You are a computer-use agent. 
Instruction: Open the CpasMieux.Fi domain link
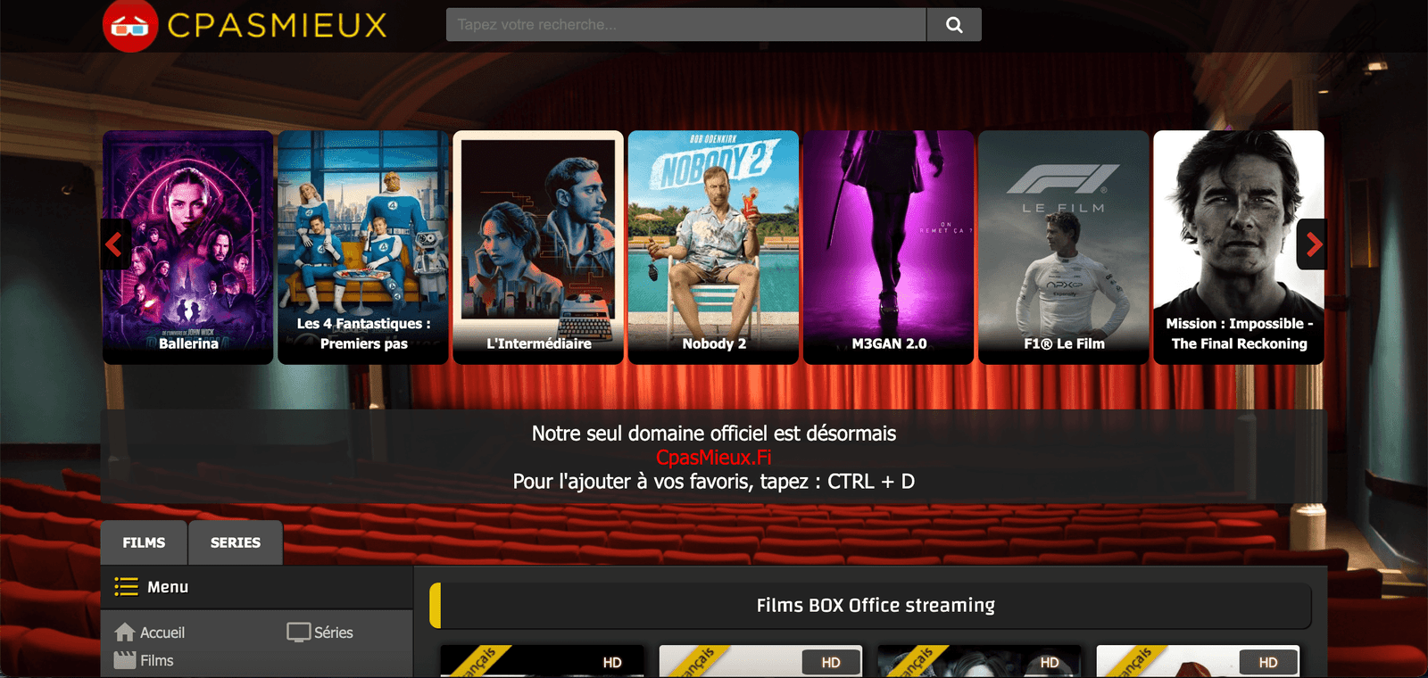[713, 458]
